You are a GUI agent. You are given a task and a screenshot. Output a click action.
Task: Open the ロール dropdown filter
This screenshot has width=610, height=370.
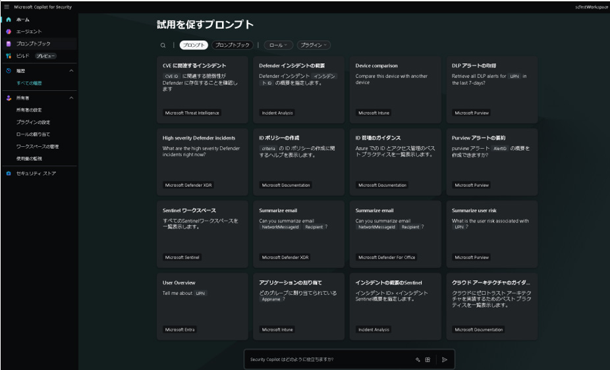[x=278, y=45]
